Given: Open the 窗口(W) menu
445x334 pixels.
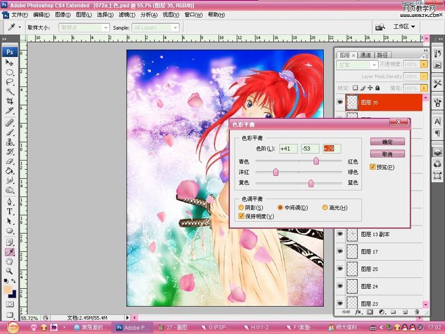Looking at the screenshot, I should [193, 15].
